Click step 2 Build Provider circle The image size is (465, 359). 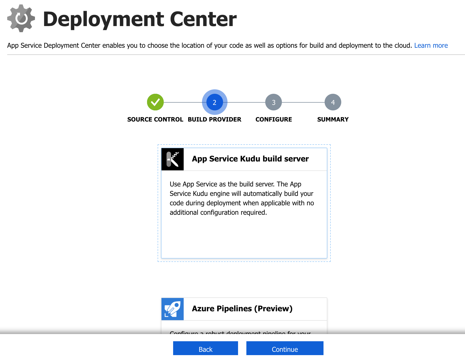[x=214, y=102]
